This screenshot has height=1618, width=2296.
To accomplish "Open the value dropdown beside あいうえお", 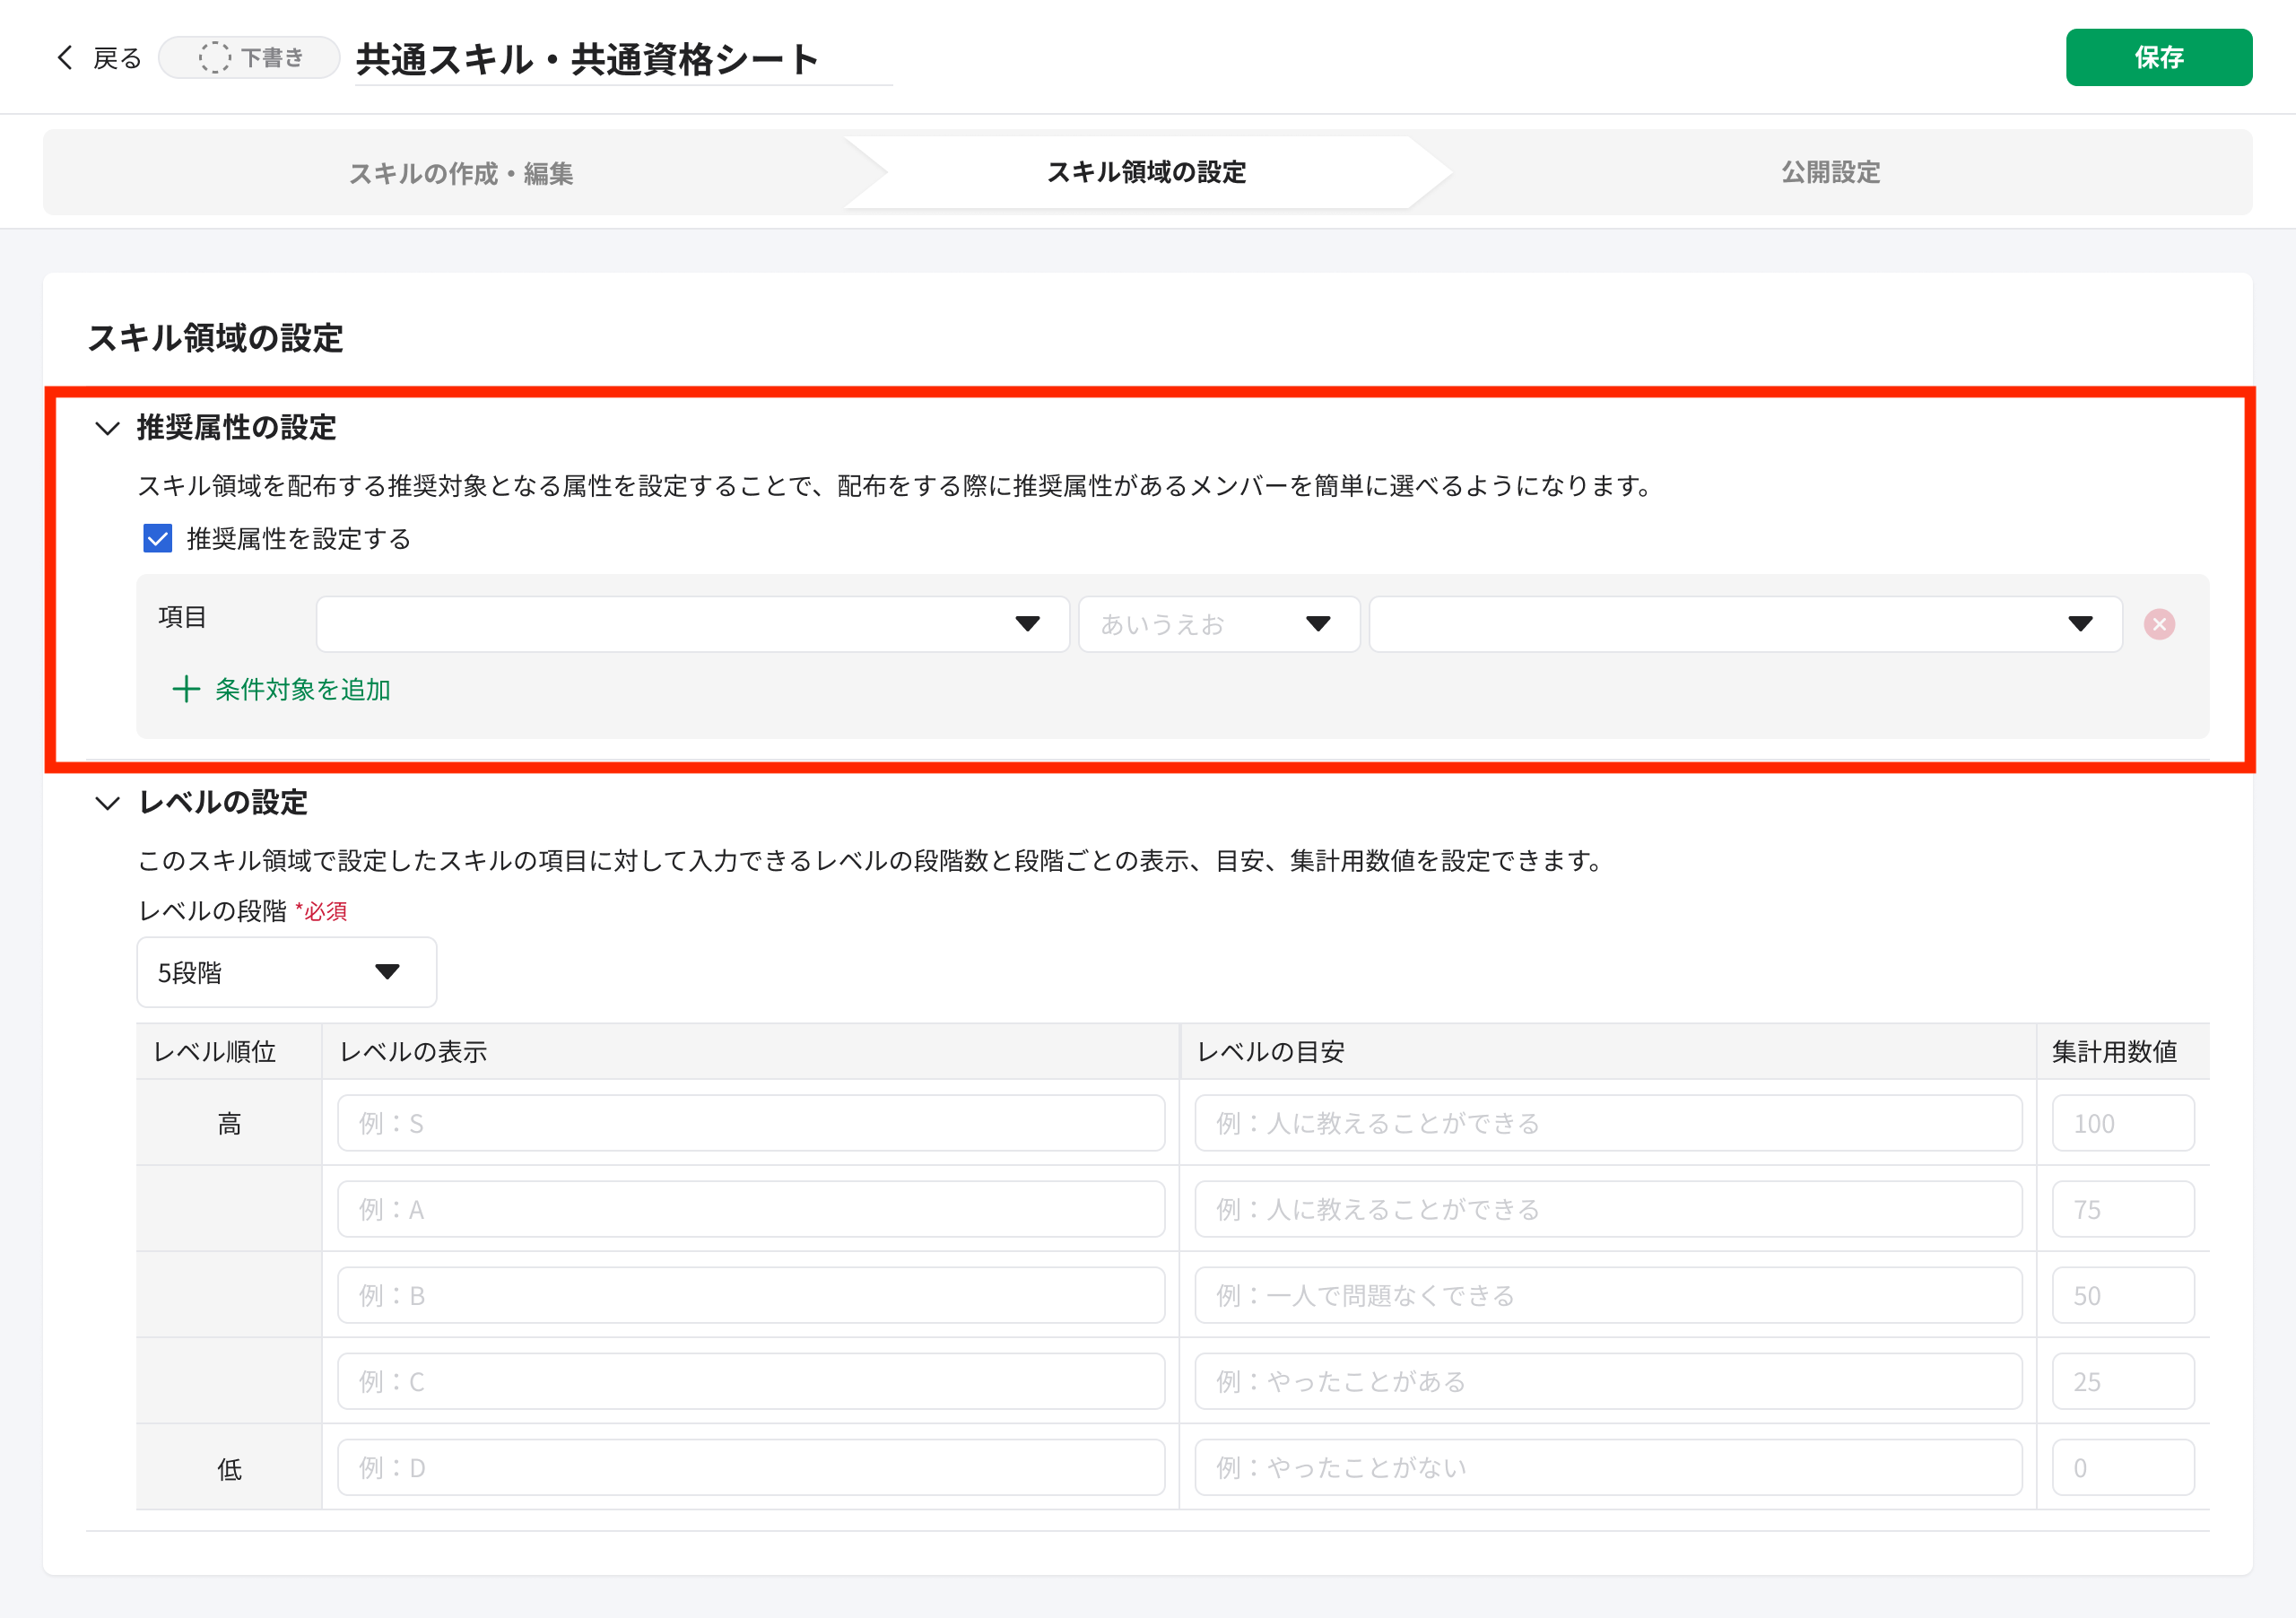I will pyautogui.click(x=1745, y=624).
